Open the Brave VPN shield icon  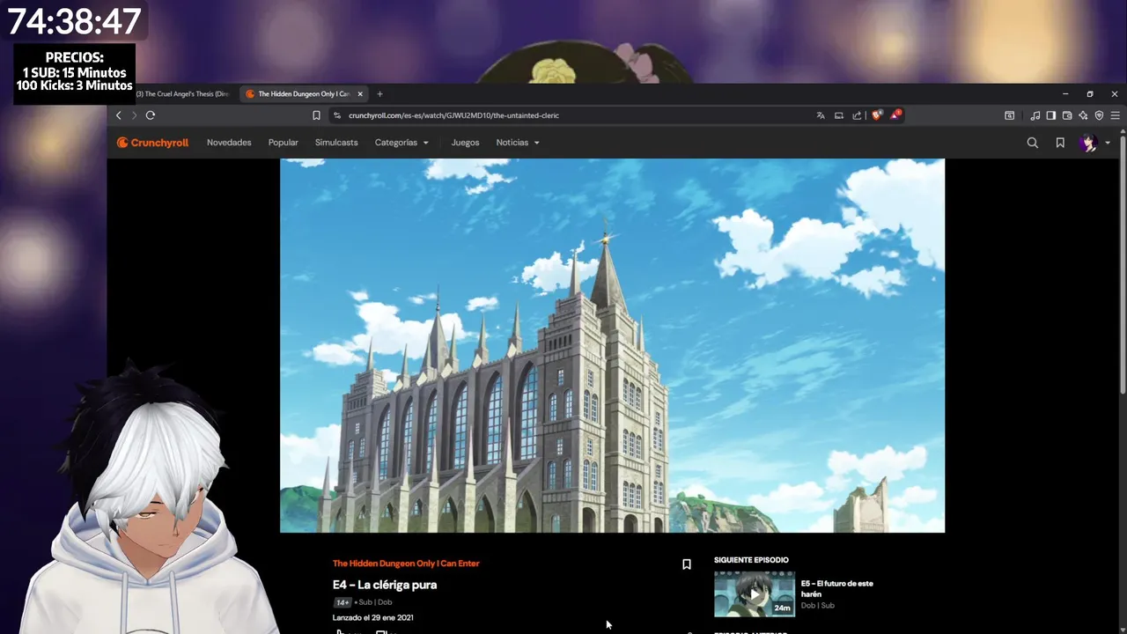point(1099,115)
